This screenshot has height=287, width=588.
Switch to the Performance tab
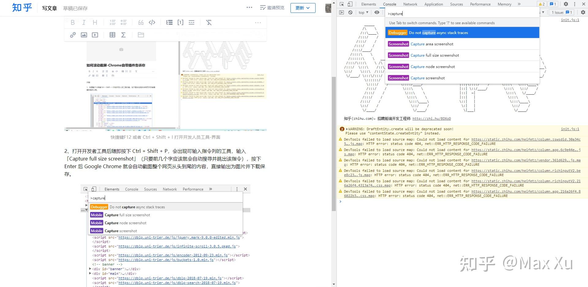[x=480, y=4]
